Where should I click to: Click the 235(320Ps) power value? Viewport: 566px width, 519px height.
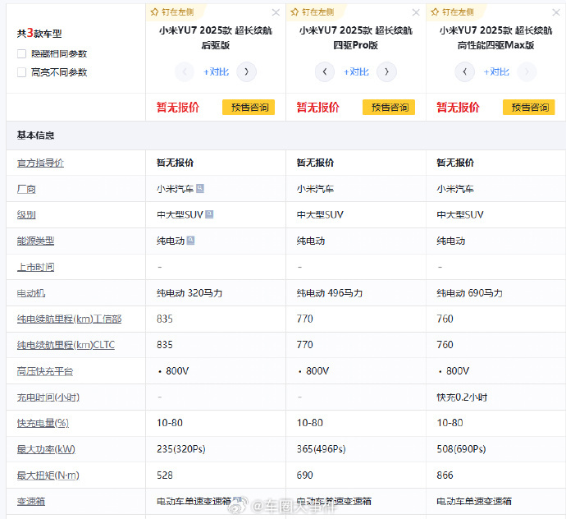coord(180,449)
